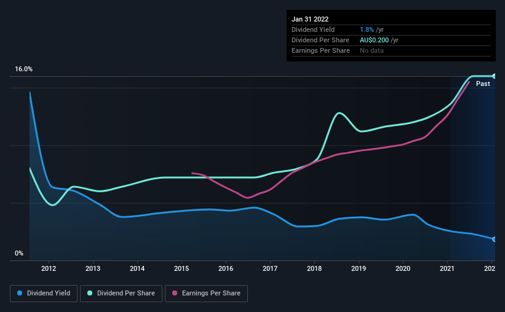This screenshot has height=312, width=505.
Task: Toggle the Earnings Per Share series text
Action: [210, 294]
